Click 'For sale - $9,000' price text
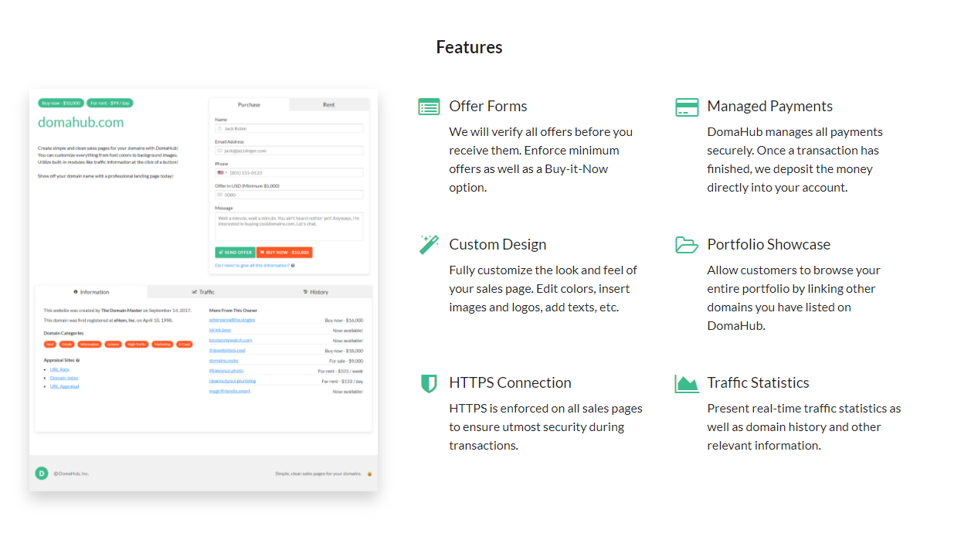Image resolution: width=961 pixels, height=540 pixels. pyautogui.click(x=346, y=361)
